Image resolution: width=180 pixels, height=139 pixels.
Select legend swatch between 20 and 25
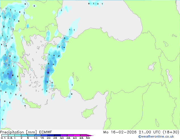(51, 135)
